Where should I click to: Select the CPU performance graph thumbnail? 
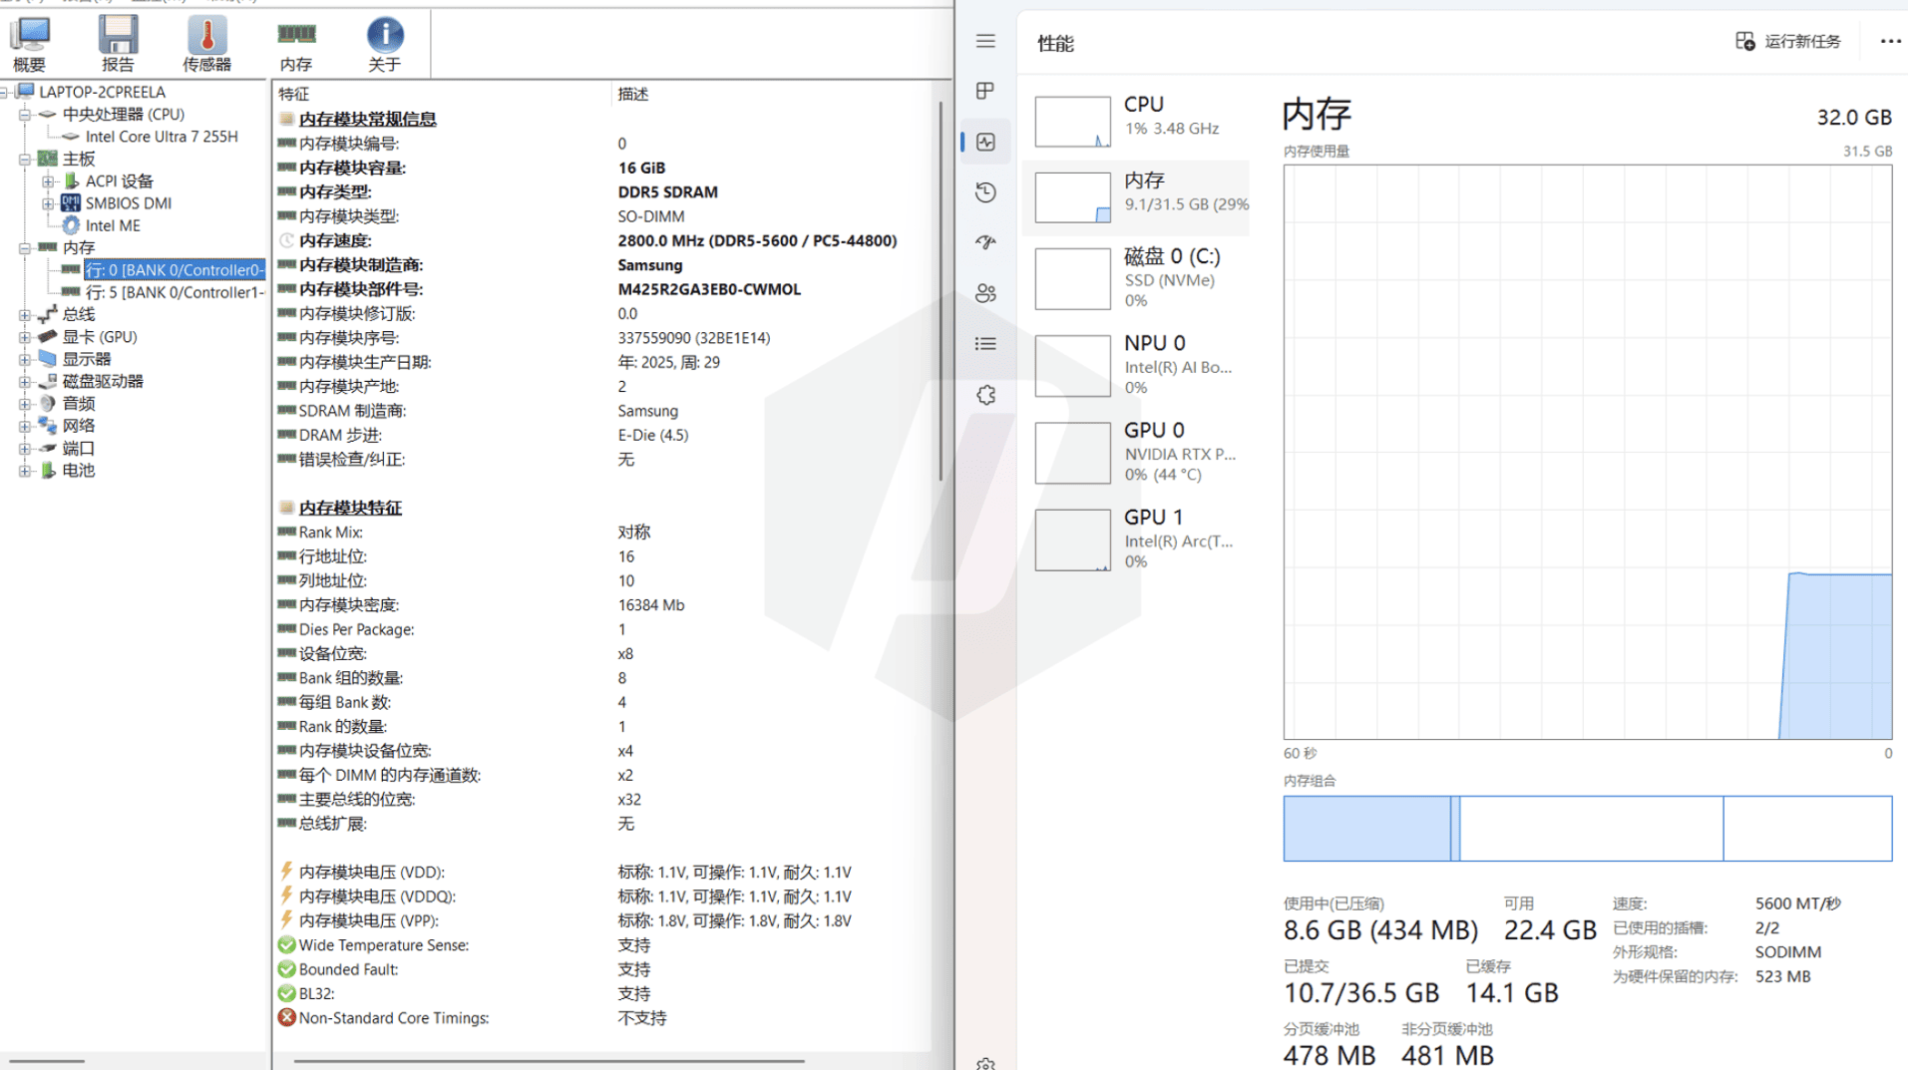[x=1072, y=122]
